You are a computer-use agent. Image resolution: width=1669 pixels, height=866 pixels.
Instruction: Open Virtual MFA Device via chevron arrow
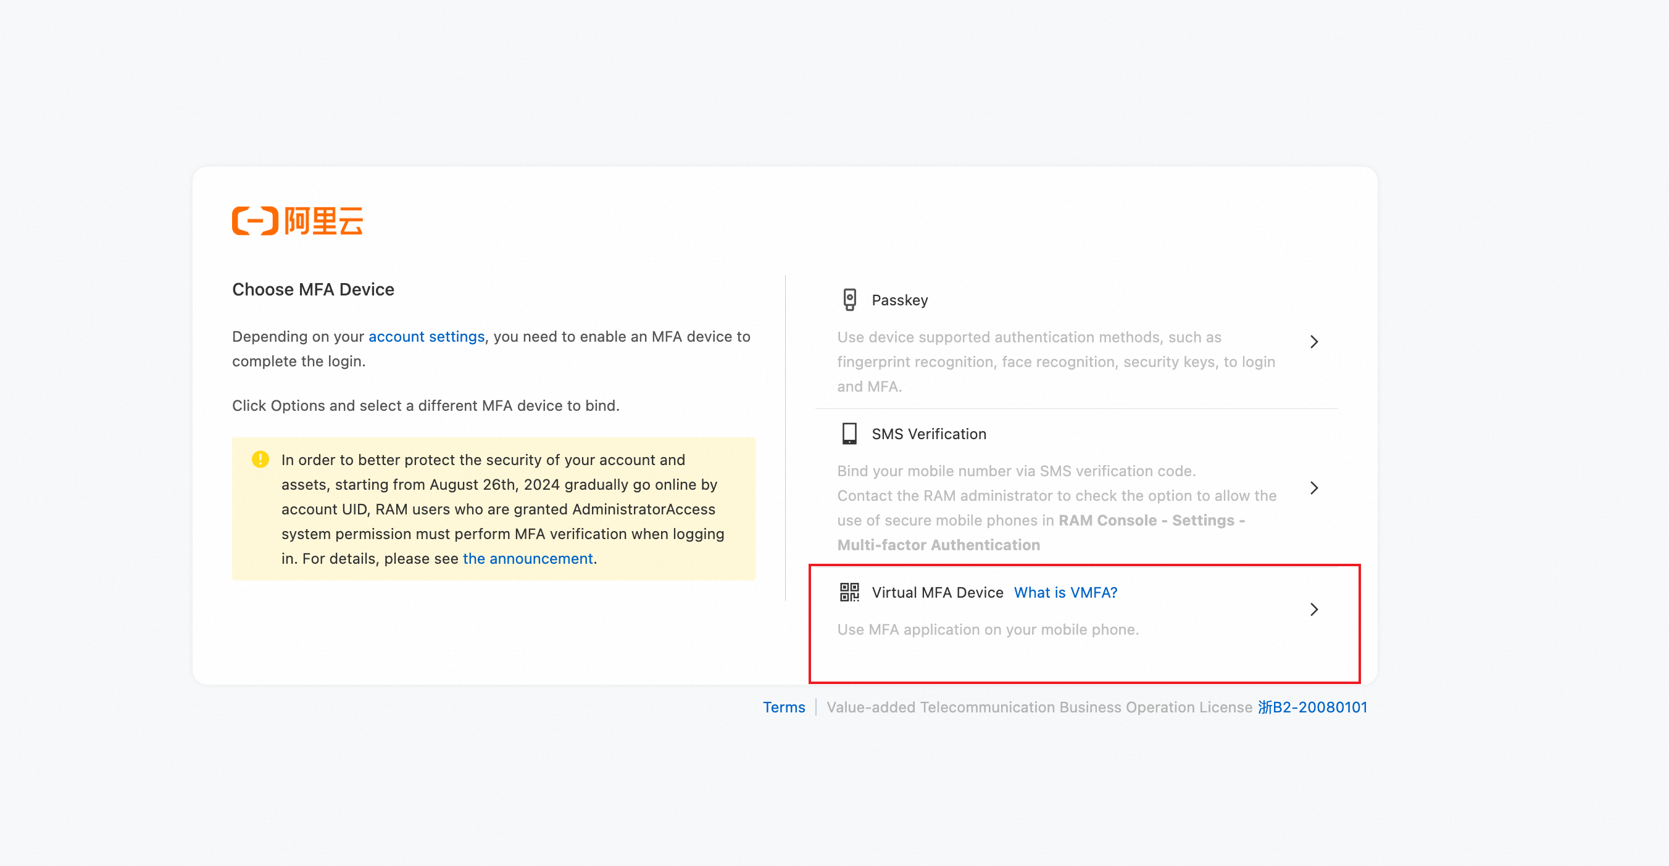1314,609
